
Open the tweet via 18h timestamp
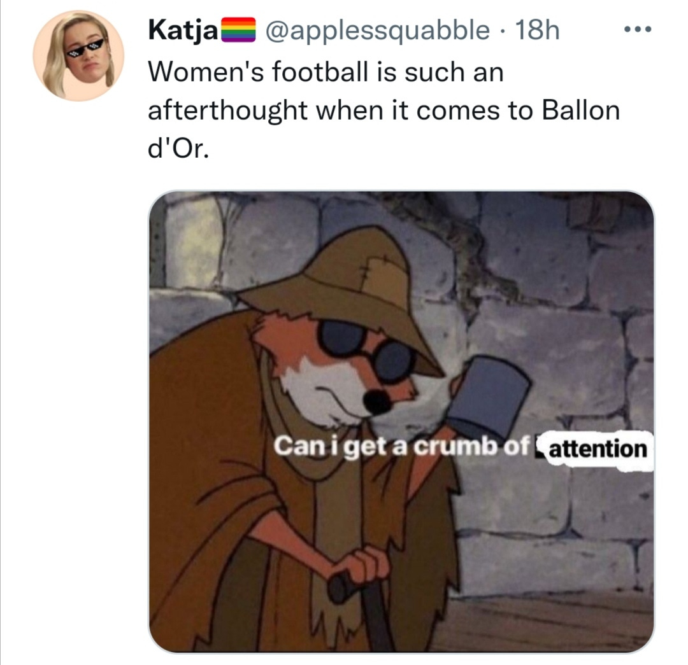click(538, 31)
